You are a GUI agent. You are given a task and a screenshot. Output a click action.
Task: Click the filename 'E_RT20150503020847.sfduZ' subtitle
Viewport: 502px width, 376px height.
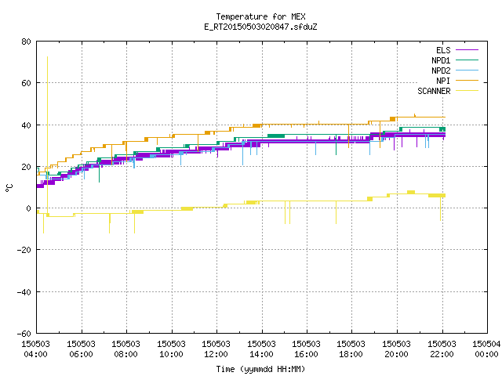[x=260, y=27]
